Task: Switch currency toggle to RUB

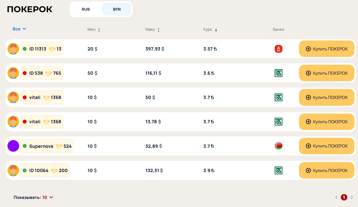Action: (x=86, y=9)
